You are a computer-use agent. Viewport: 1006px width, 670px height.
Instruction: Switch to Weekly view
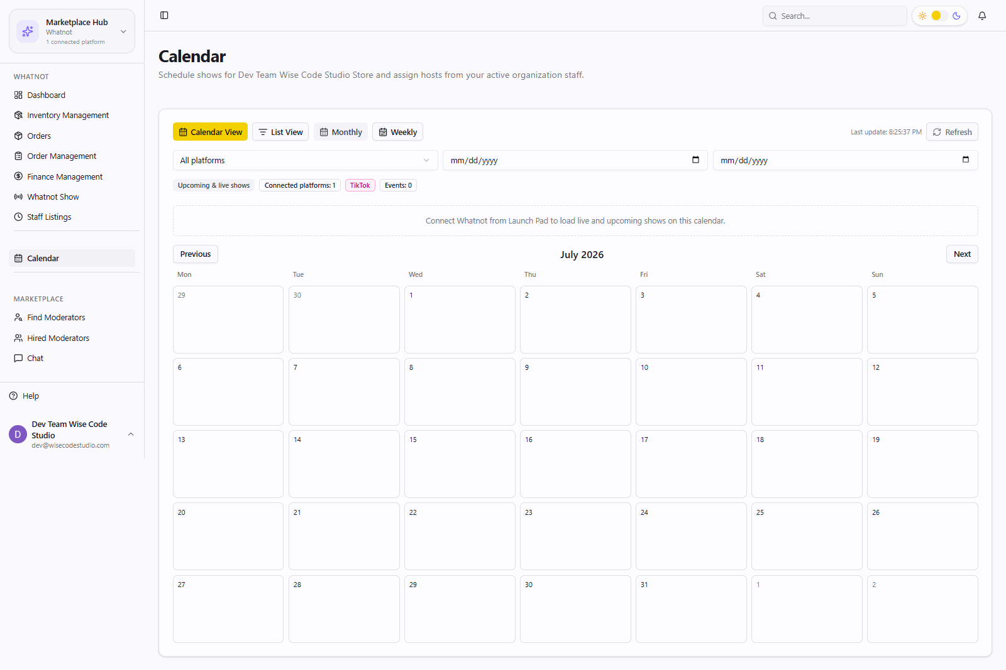(x=397, y=132)
